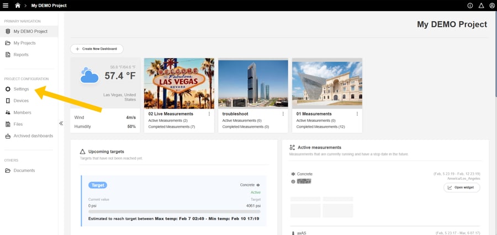
Task: Click the Devices icon in sidebar
Action: point(8,101)
